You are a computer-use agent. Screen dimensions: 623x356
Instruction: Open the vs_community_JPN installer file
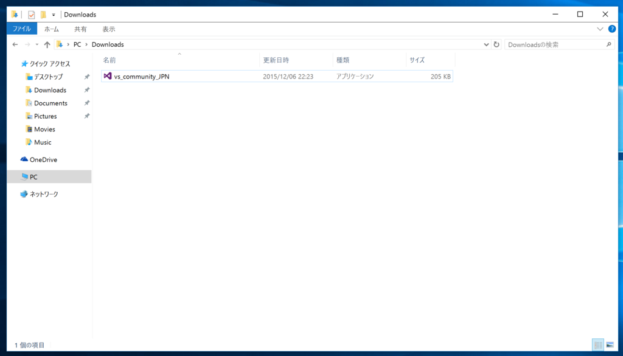[140, 75]
